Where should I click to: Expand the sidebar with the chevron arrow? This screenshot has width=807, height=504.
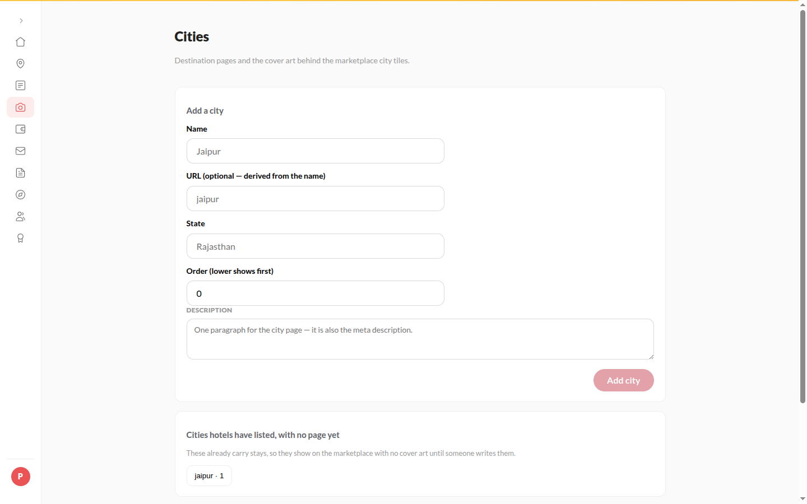pos(21,21)
